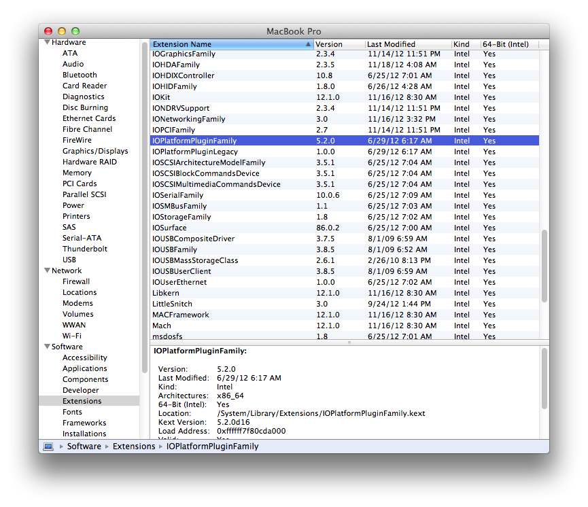Select the LittleSnitch extension row
588x507 pixels.
coord(172,304)
